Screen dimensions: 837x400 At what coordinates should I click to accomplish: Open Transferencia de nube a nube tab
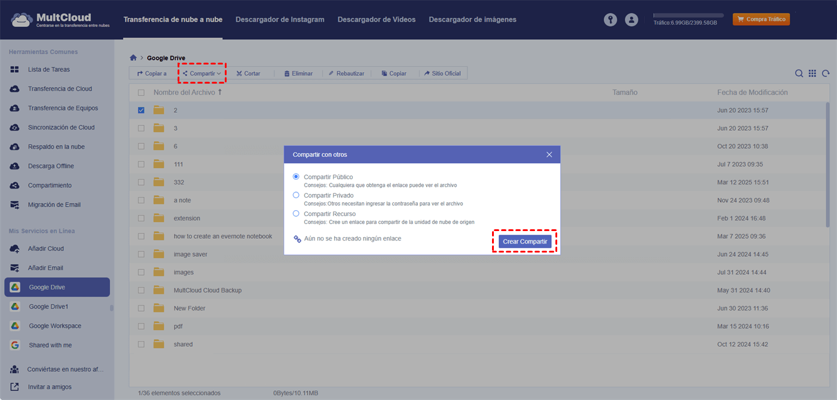coord(173,20)
